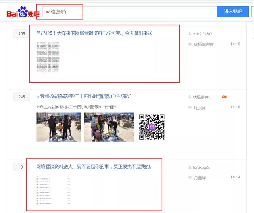Open the text-list thumbnail in the first post
The height and width of the screenshot is (213, 254).
click(x=48, y=57)
